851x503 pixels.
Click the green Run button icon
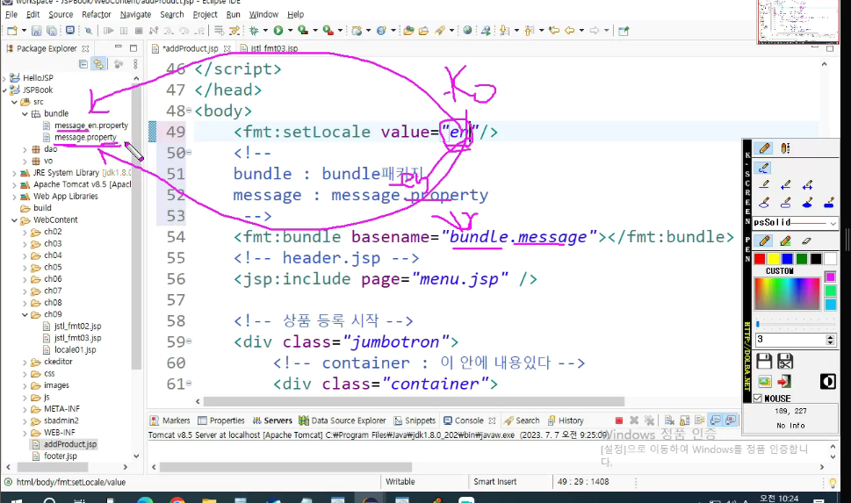278,31
